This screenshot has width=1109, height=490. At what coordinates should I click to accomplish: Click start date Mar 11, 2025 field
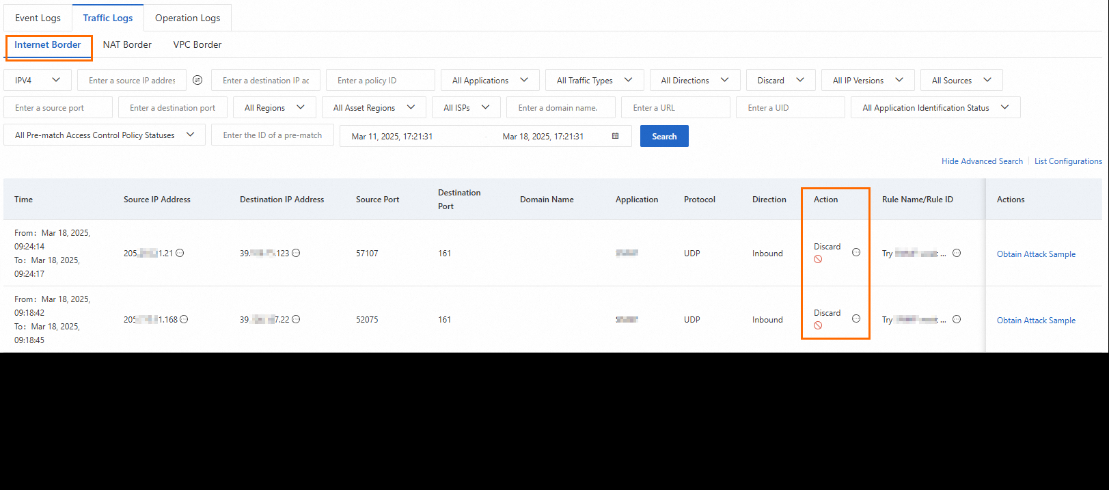click(392, 136)
